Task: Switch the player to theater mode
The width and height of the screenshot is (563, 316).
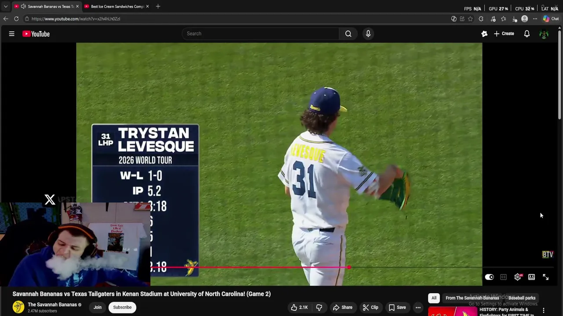Action: point(532,277)
